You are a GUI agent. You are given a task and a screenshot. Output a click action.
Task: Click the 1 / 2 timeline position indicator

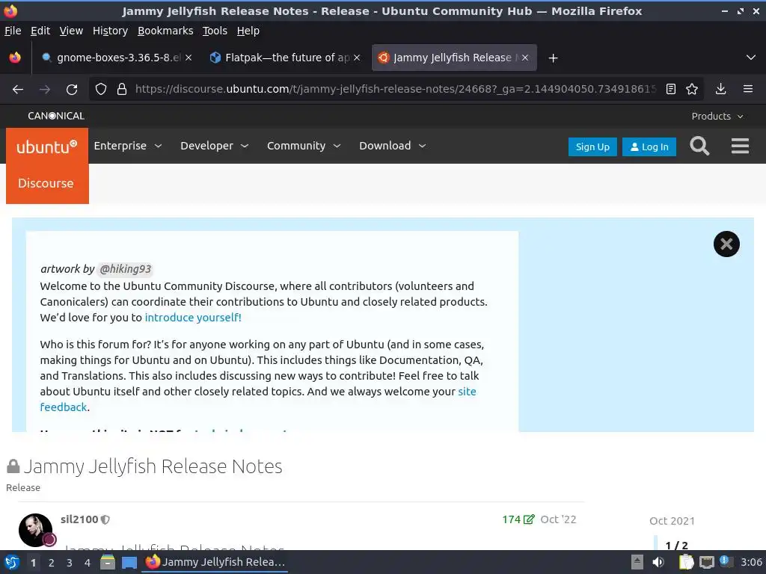(x=676, y=545)
